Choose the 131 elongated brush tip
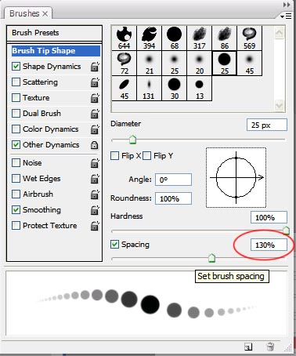The width and height of the screenshot is (296, 356). coord(149,89)
